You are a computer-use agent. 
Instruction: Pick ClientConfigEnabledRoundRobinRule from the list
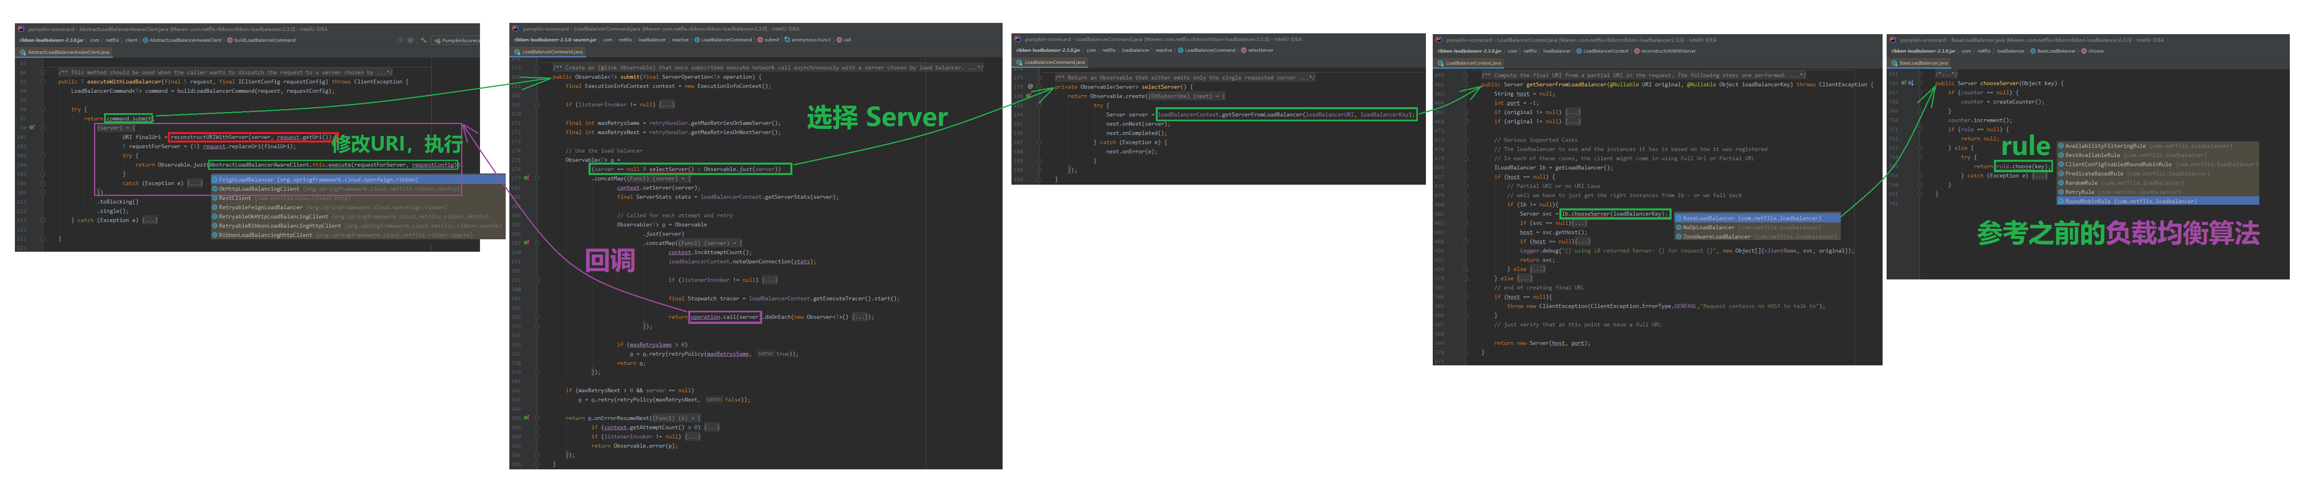(2157, 165)
